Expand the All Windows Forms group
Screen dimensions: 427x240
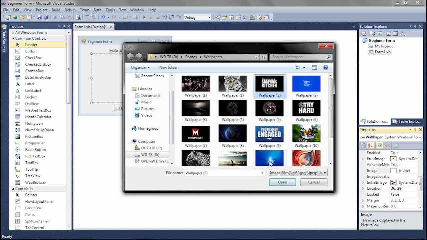[x=13, y=33]
